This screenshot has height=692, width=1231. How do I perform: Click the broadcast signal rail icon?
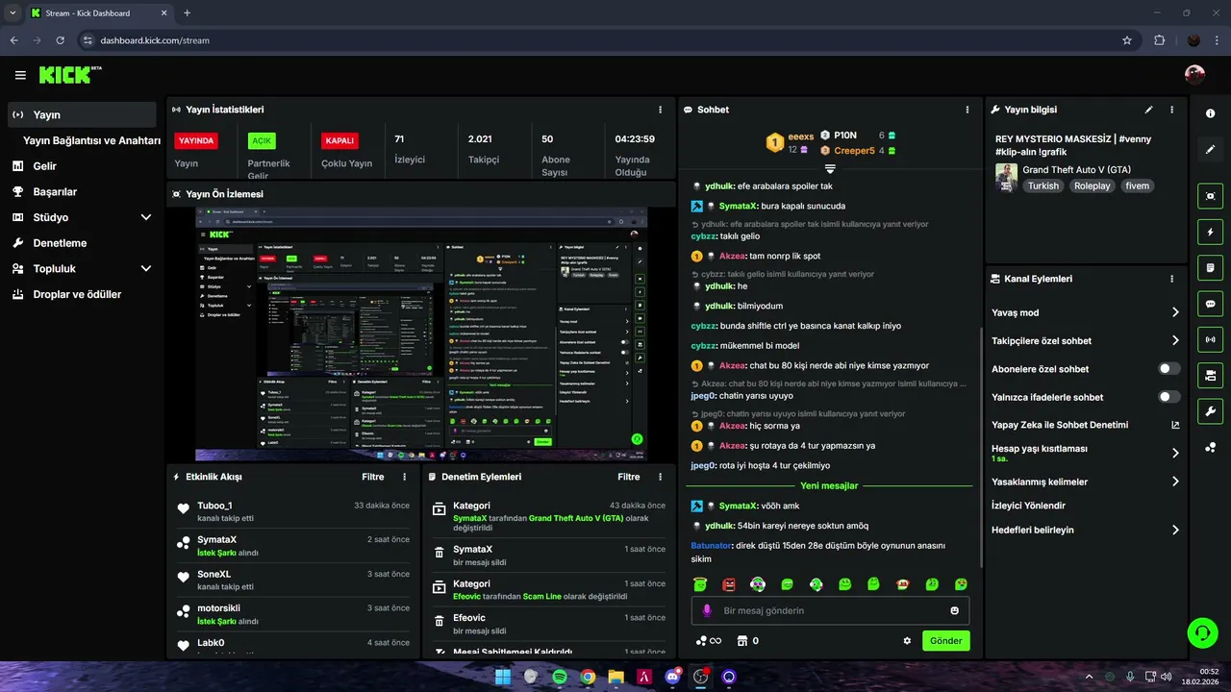(1210, 339)
